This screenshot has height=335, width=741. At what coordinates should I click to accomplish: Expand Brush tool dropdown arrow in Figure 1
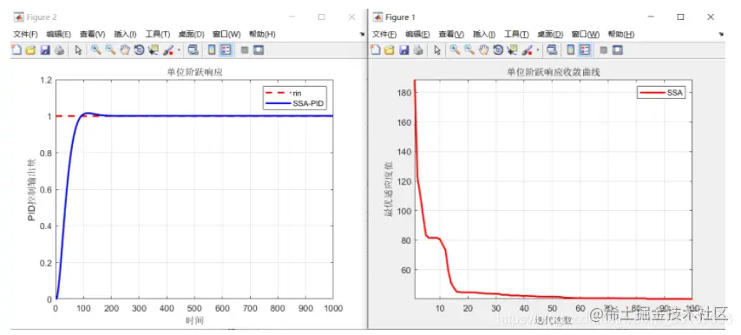[537, 50]
